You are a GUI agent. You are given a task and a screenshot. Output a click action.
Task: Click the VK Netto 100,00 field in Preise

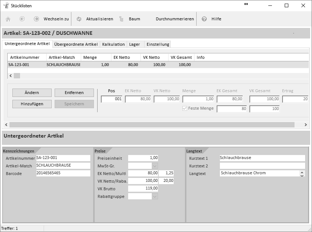143,181
